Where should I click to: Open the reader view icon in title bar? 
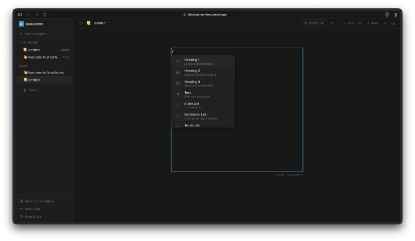pyautogui.click(x=387, y=15)
